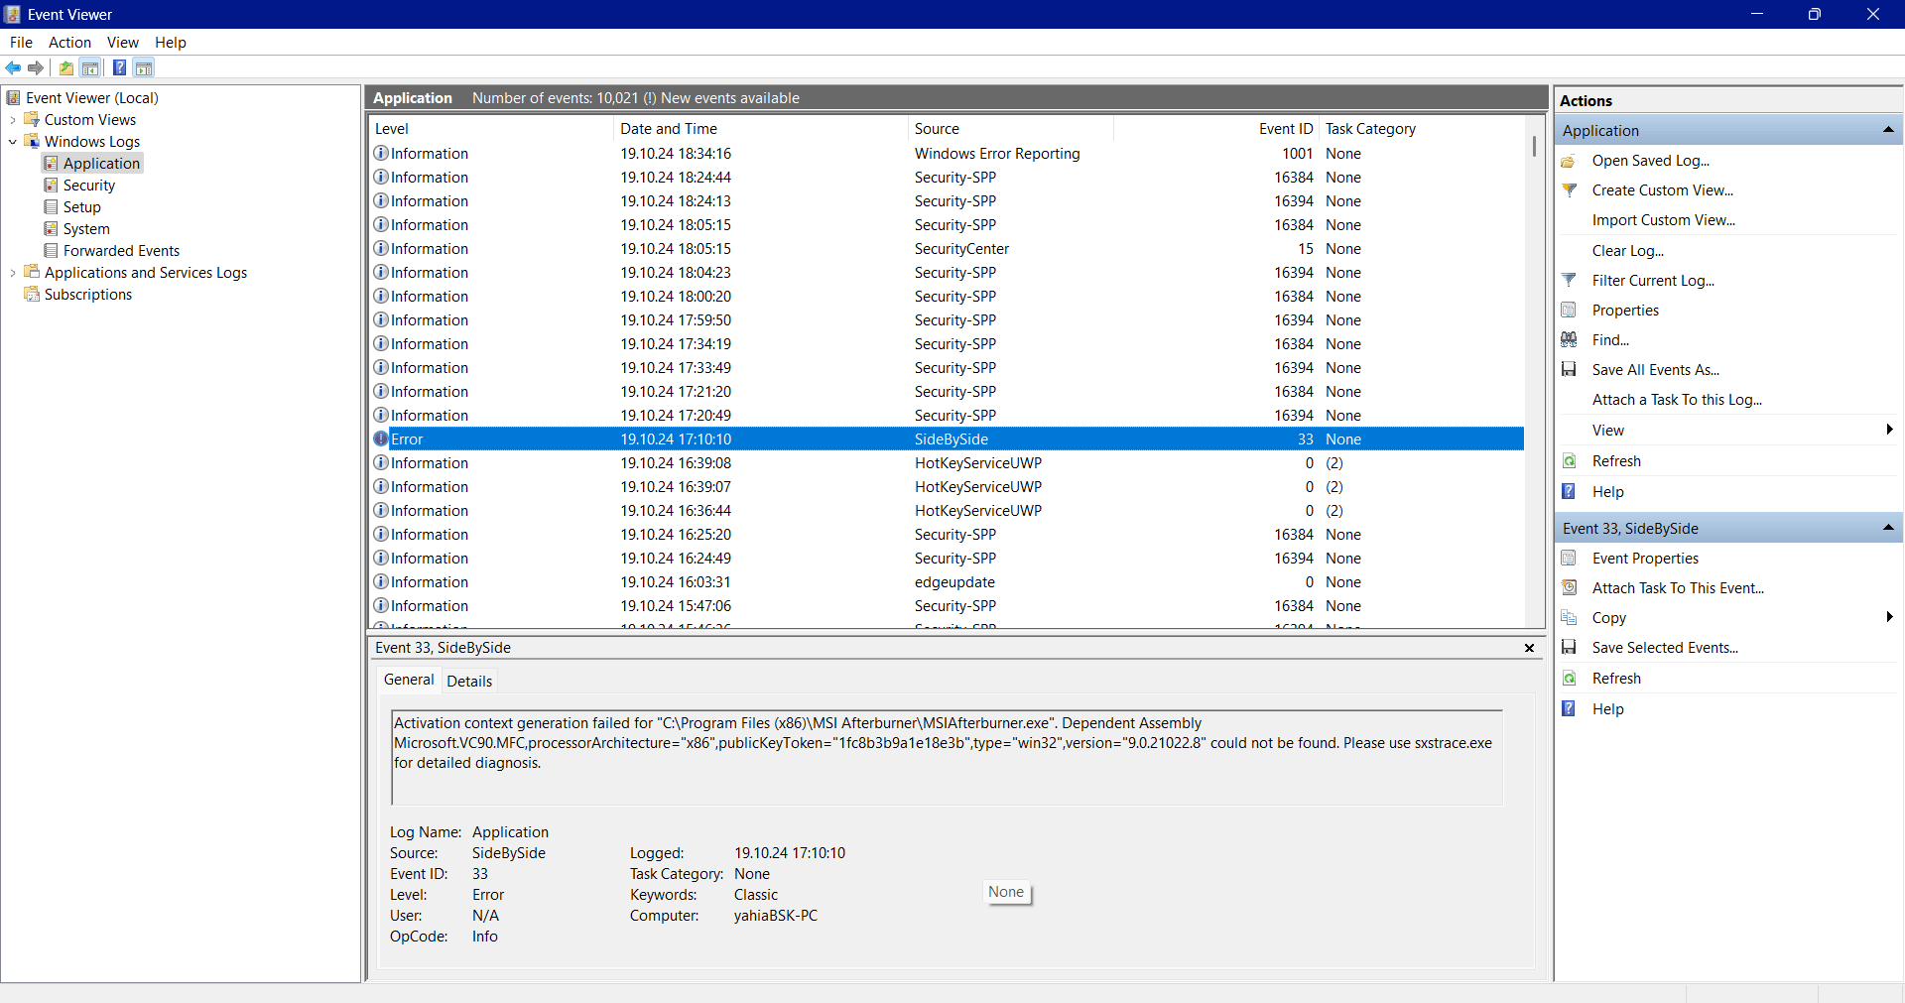Open the View submenu arrow in Actions
Screen dimensions: 1905x1003
[1889, 431]
